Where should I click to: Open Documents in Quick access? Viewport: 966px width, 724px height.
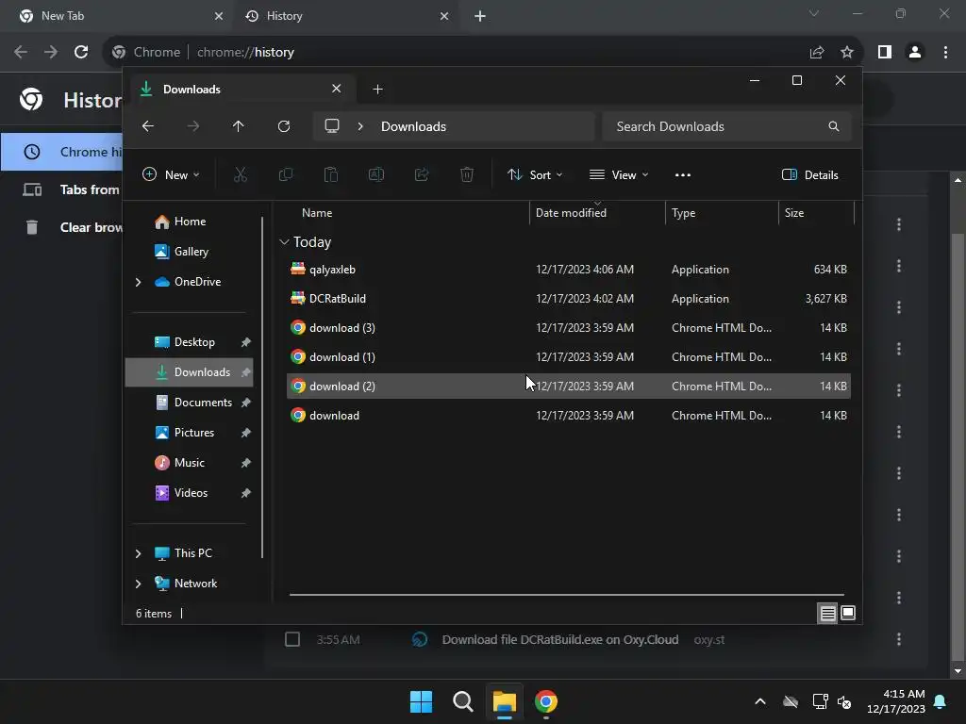click(203, 403)
